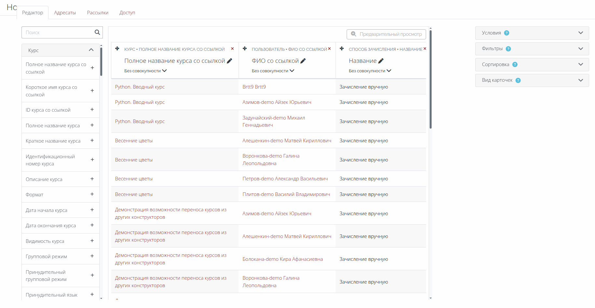The height and width of the screenshot is (308, 595).
Task: Click help icon beside Фильтры
Action: click(508, 49)
